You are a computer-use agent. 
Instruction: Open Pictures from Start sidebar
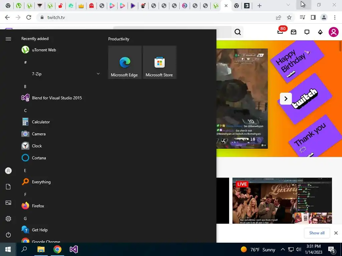coord(8,203)
